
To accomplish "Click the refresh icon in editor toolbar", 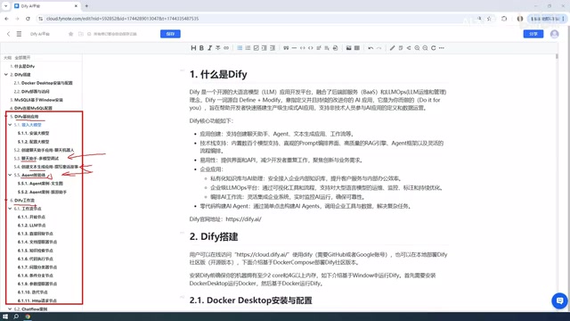I will pos(434,48).
